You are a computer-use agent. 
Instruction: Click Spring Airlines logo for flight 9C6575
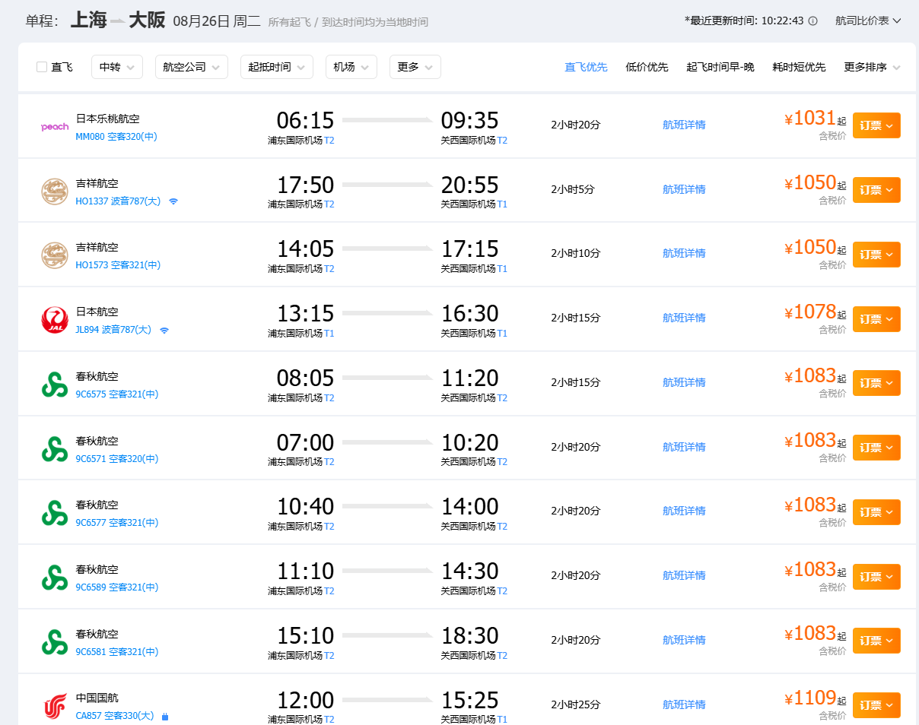[x=55, y=385]
